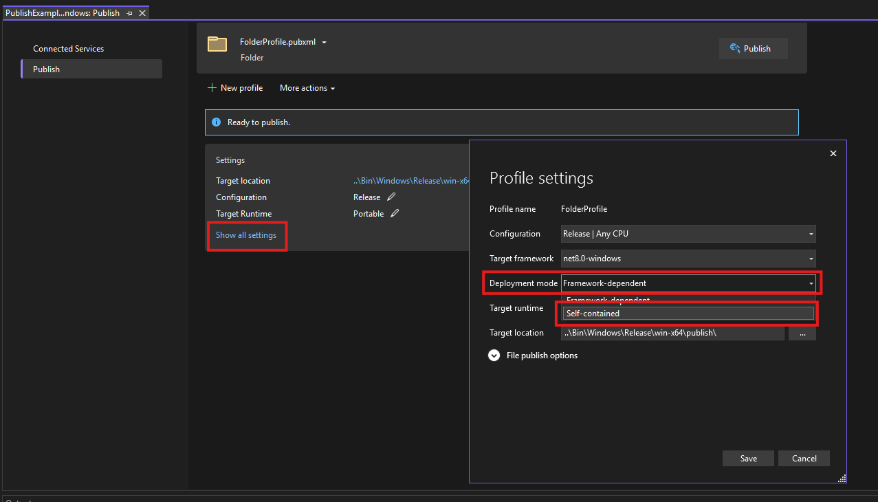878x502 pixels.
Task: Expand File publish options
Action: pyautogui.click(x=494, y=356)
